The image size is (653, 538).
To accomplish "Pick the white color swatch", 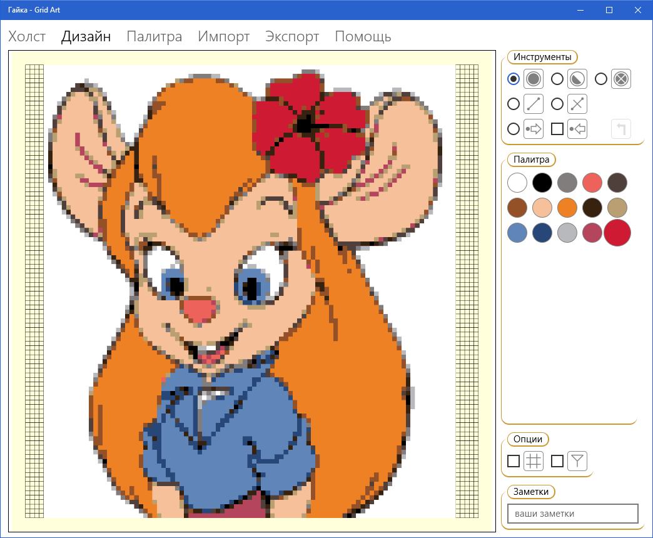I will 517,183.
